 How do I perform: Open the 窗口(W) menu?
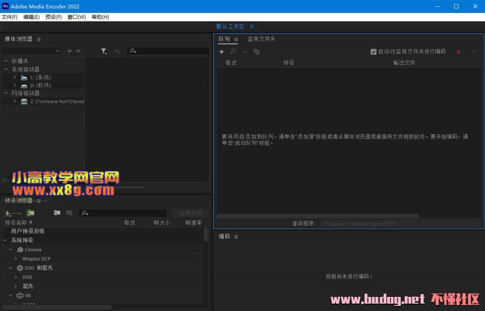77,17
